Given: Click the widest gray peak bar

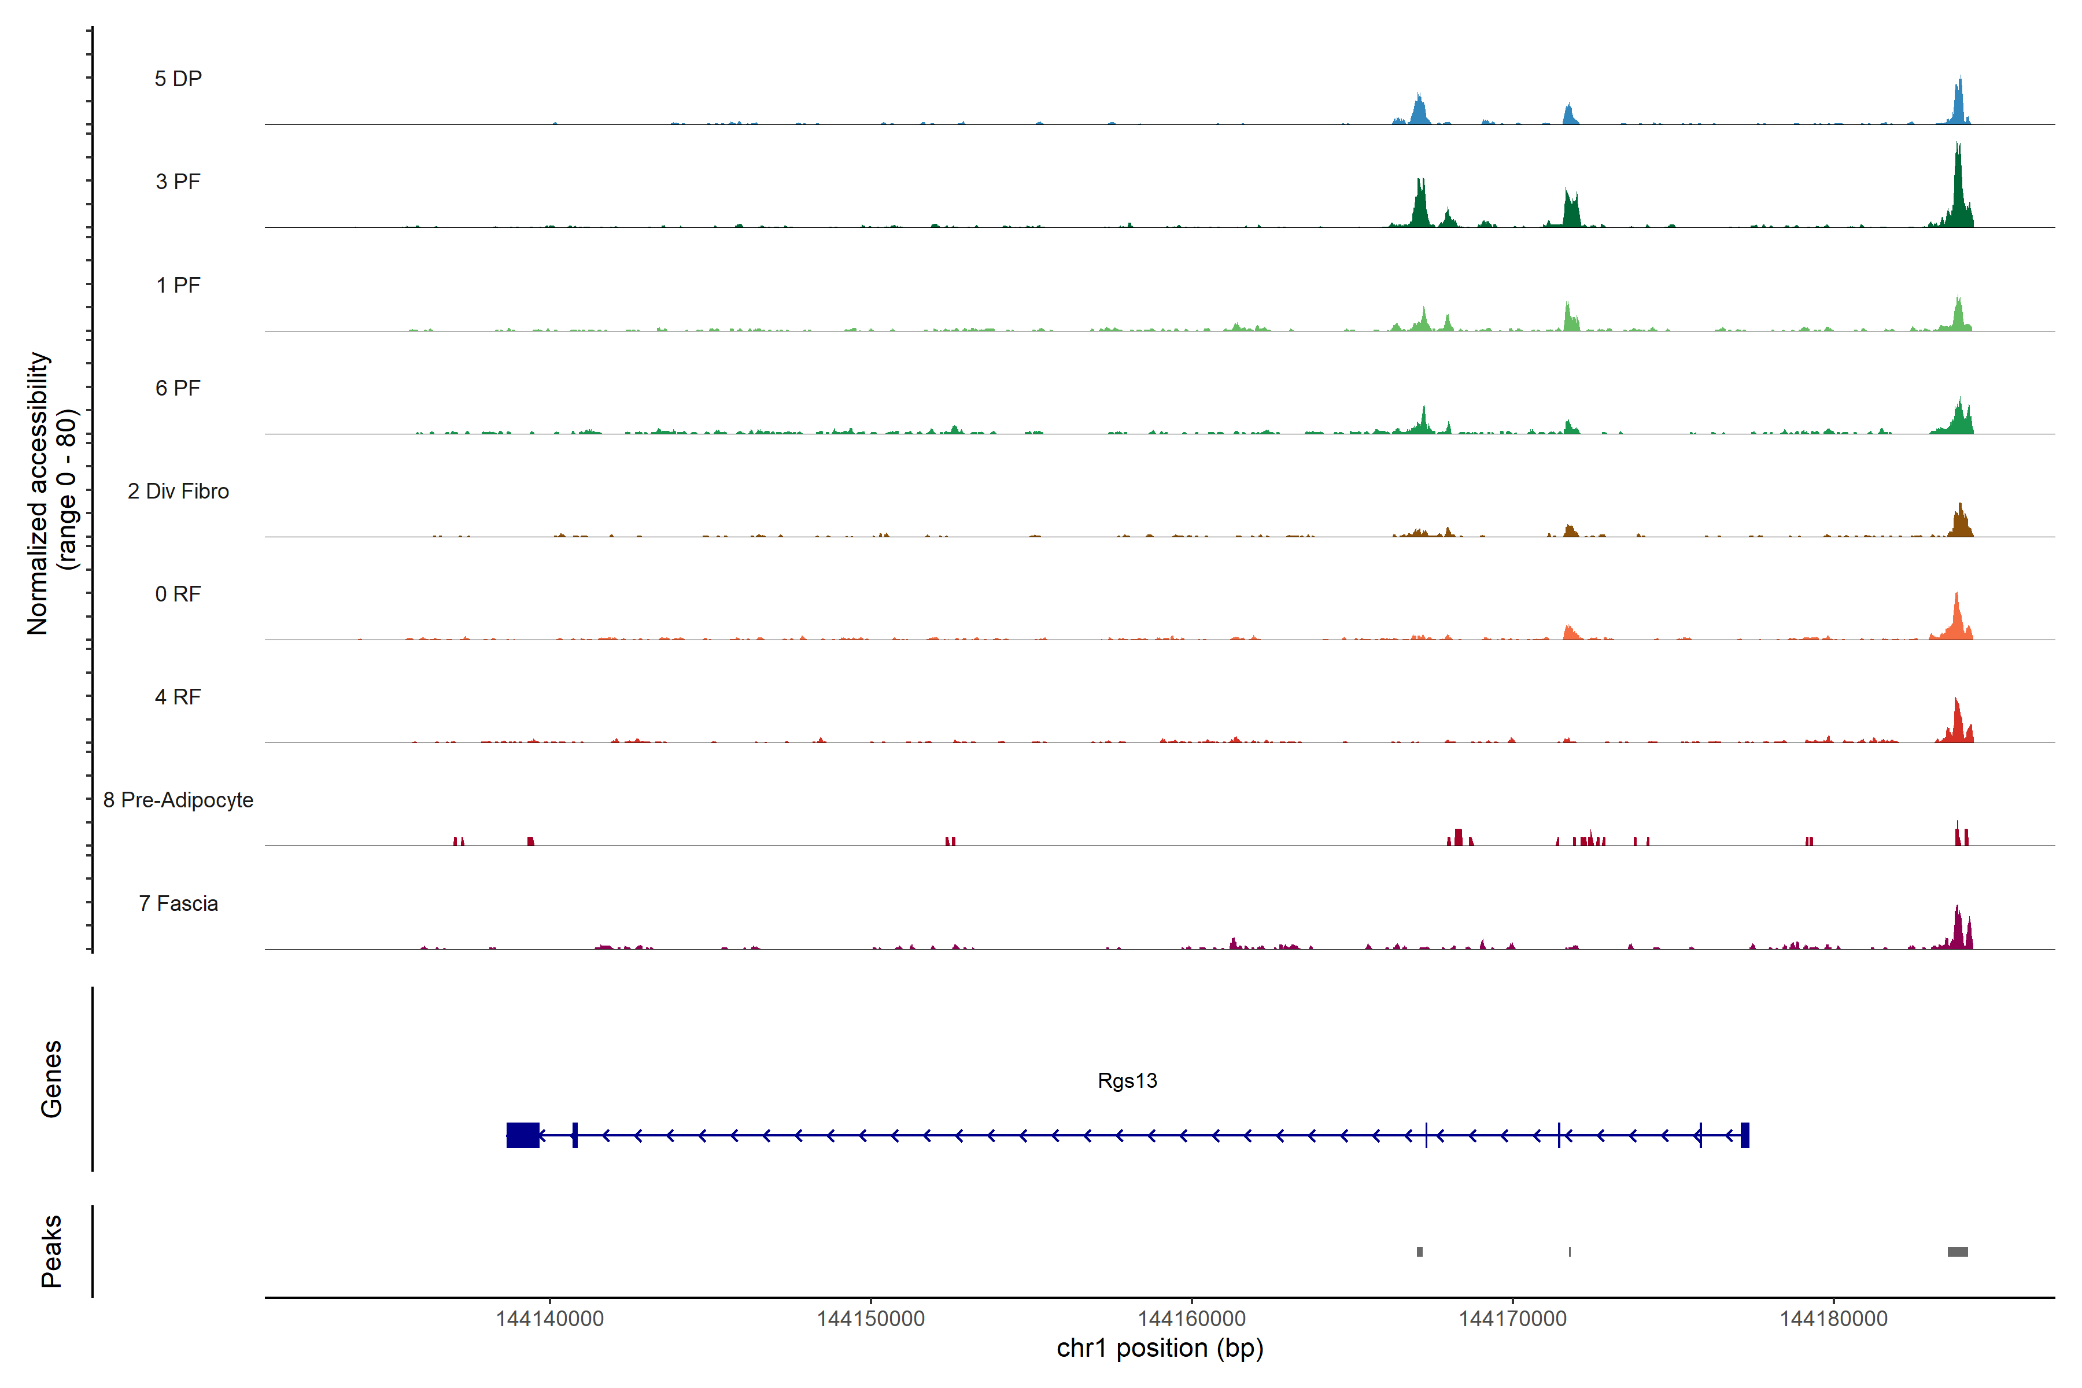Looking at the screenshot, I should pyautogui.click(x=1957, y=1252).
